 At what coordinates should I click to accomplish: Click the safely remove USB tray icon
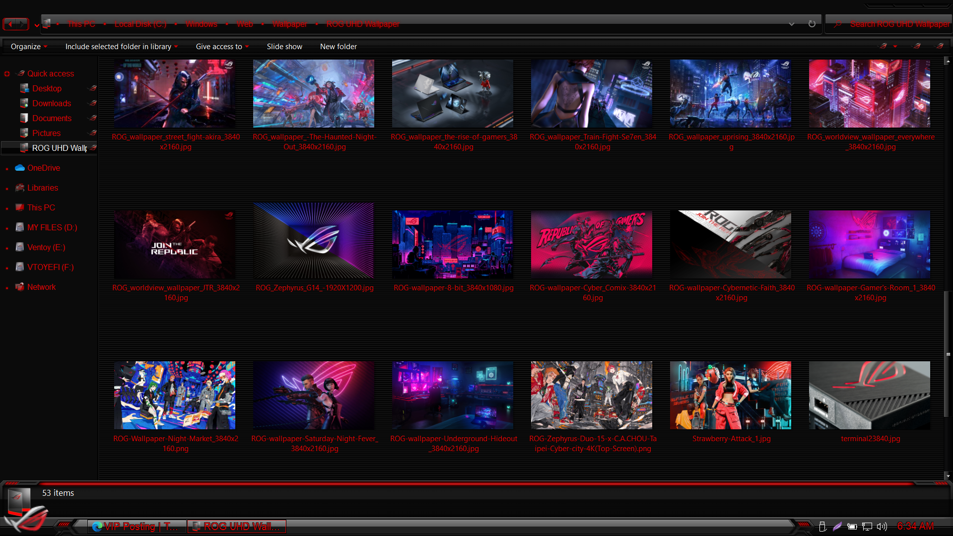(x=822, y=527)
